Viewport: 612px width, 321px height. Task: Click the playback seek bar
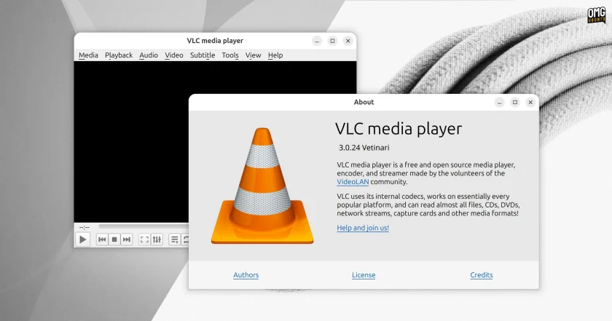(x=144, y=226)
